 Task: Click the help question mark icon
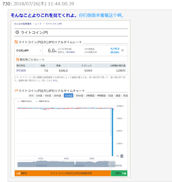tap(122, 50)
